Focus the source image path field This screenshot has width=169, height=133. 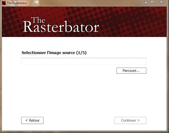point(84,61)
